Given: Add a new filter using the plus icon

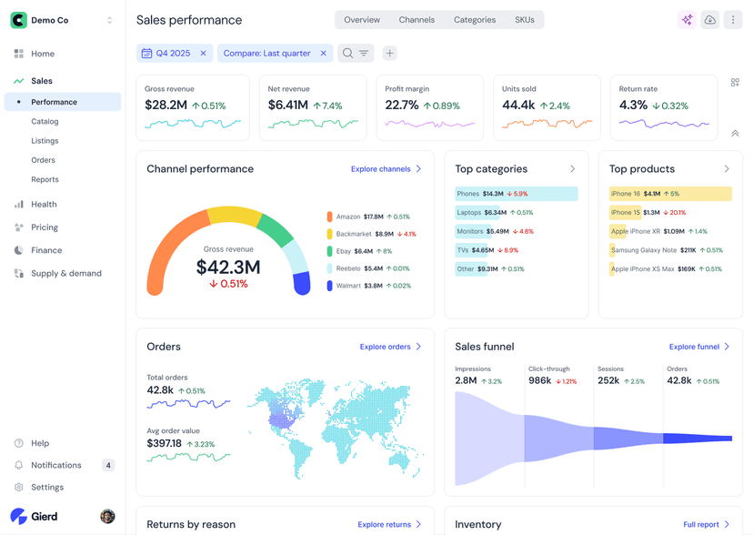Looking at the screenshot, I should [389, 53].
